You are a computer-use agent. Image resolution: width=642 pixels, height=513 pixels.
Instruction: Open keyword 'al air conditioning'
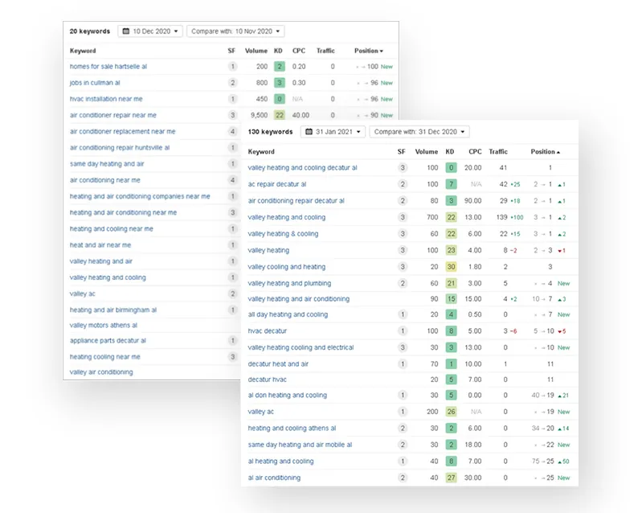[274, 478]
